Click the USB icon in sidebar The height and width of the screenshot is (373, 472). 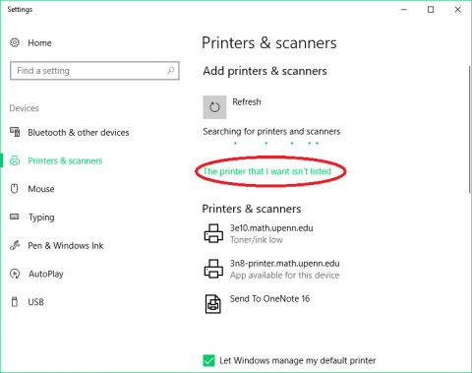(15, 302)
